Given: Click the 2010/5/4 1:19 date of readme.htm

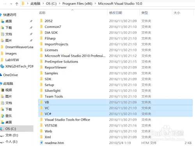Looking at the screenshot, I should point(120,143).
